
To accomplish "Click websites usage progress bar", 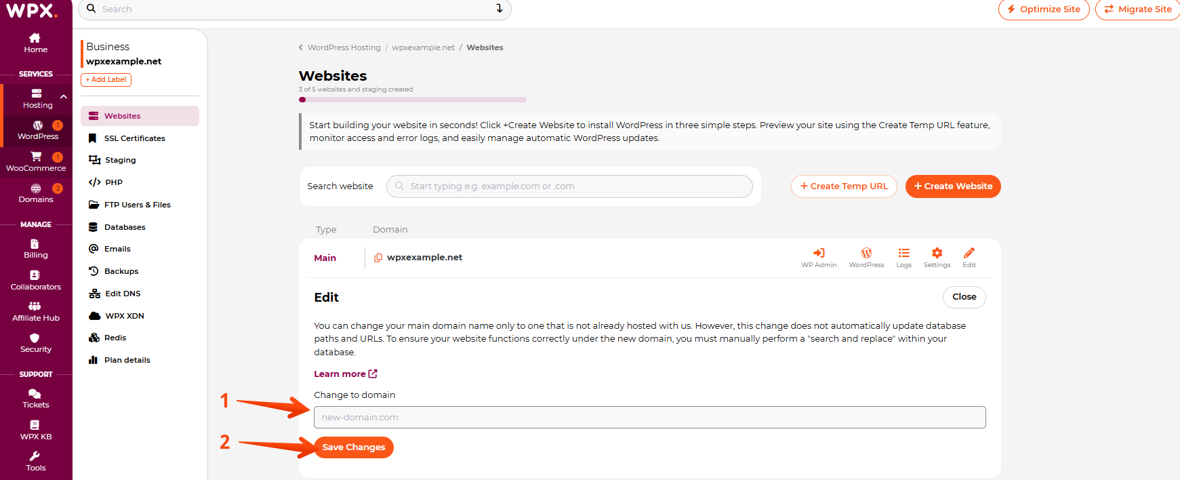I will (x=413, y=100).
